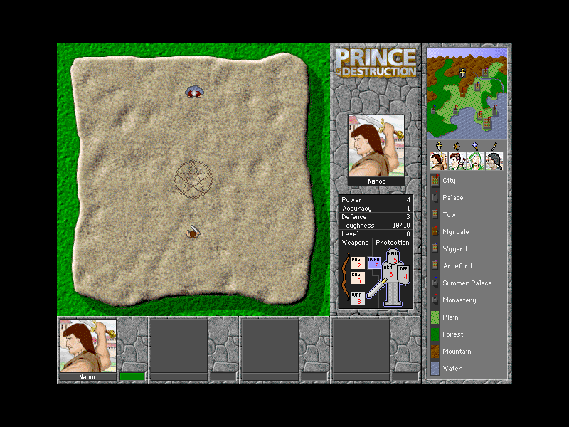Select the blue-flag town on the minimap
Viewport: 569px width, 427px height.
(477, 86)
